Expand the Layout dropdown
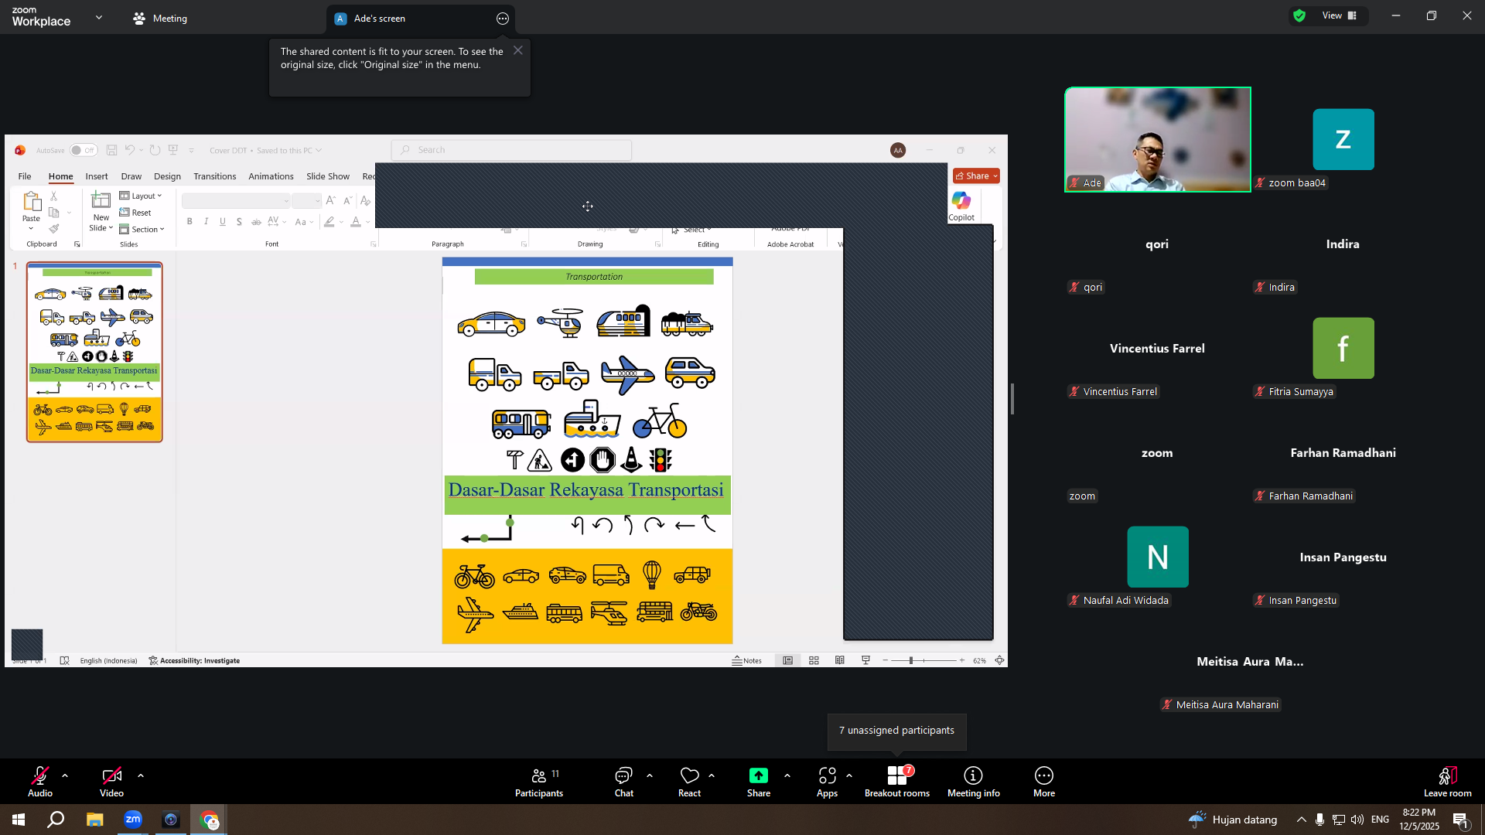The height and width of the screenshot is (835, 1485). click(141, 196)
